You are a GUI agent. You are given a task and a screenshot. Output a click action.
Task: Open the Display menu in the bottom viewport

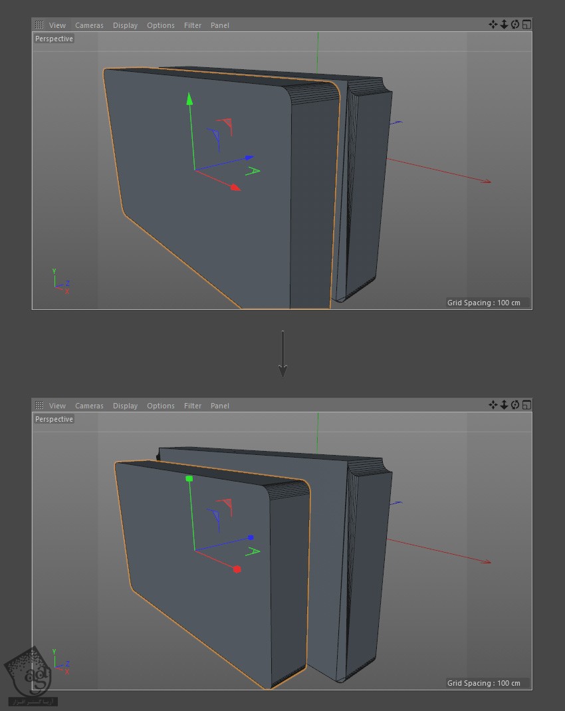click(x=125, y=406)
